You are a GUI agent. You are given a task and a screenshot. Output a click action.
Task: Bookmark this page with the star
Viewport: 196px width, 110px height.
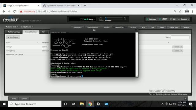[x=180, y=12]
